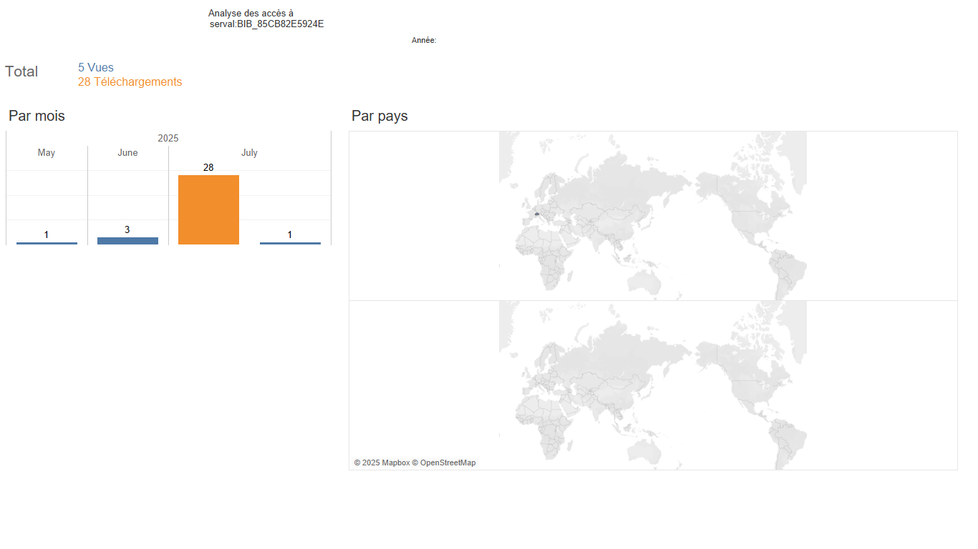The height and width of the screenshot is (549, 978).
Task: Click the 1 label above July's blue bar
Action: coord(290,234)
